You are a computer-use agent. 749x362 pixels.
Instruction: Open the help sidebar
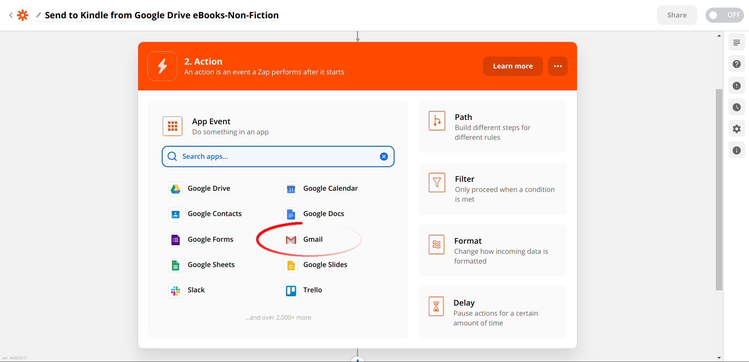737,64
